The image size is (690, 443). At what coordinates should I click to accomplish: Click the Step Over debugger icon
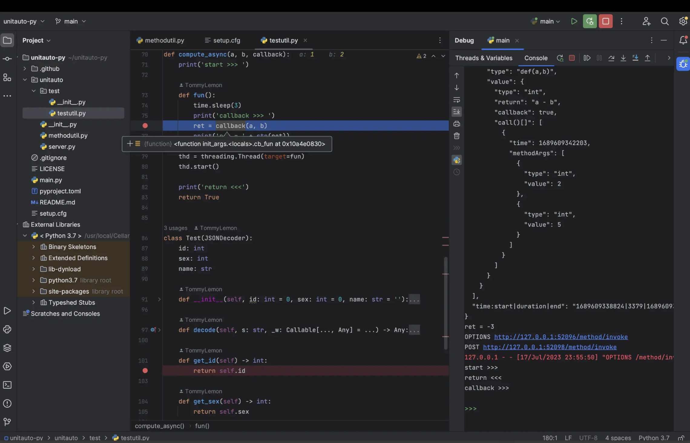(x=611, y=58)
